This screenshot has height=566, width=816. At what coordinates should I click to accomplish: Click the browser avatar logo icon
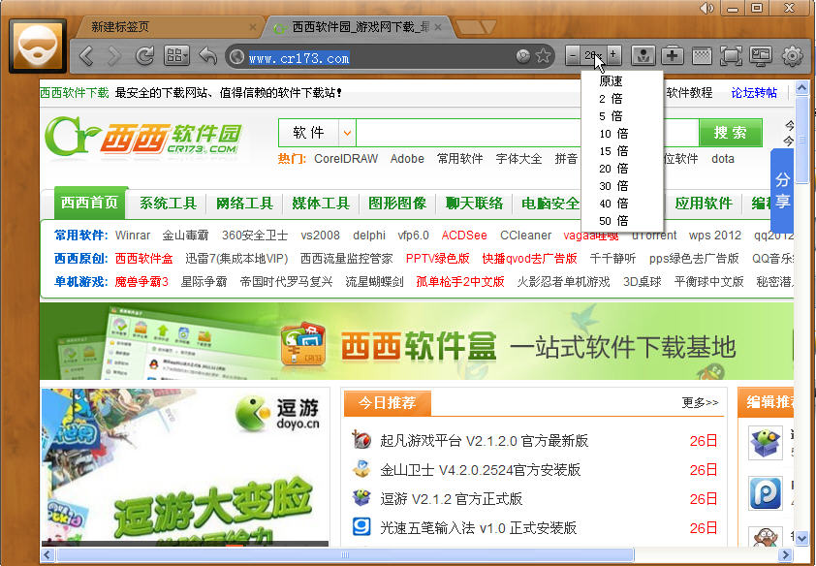pyautogui.click(x=38, y=46)
